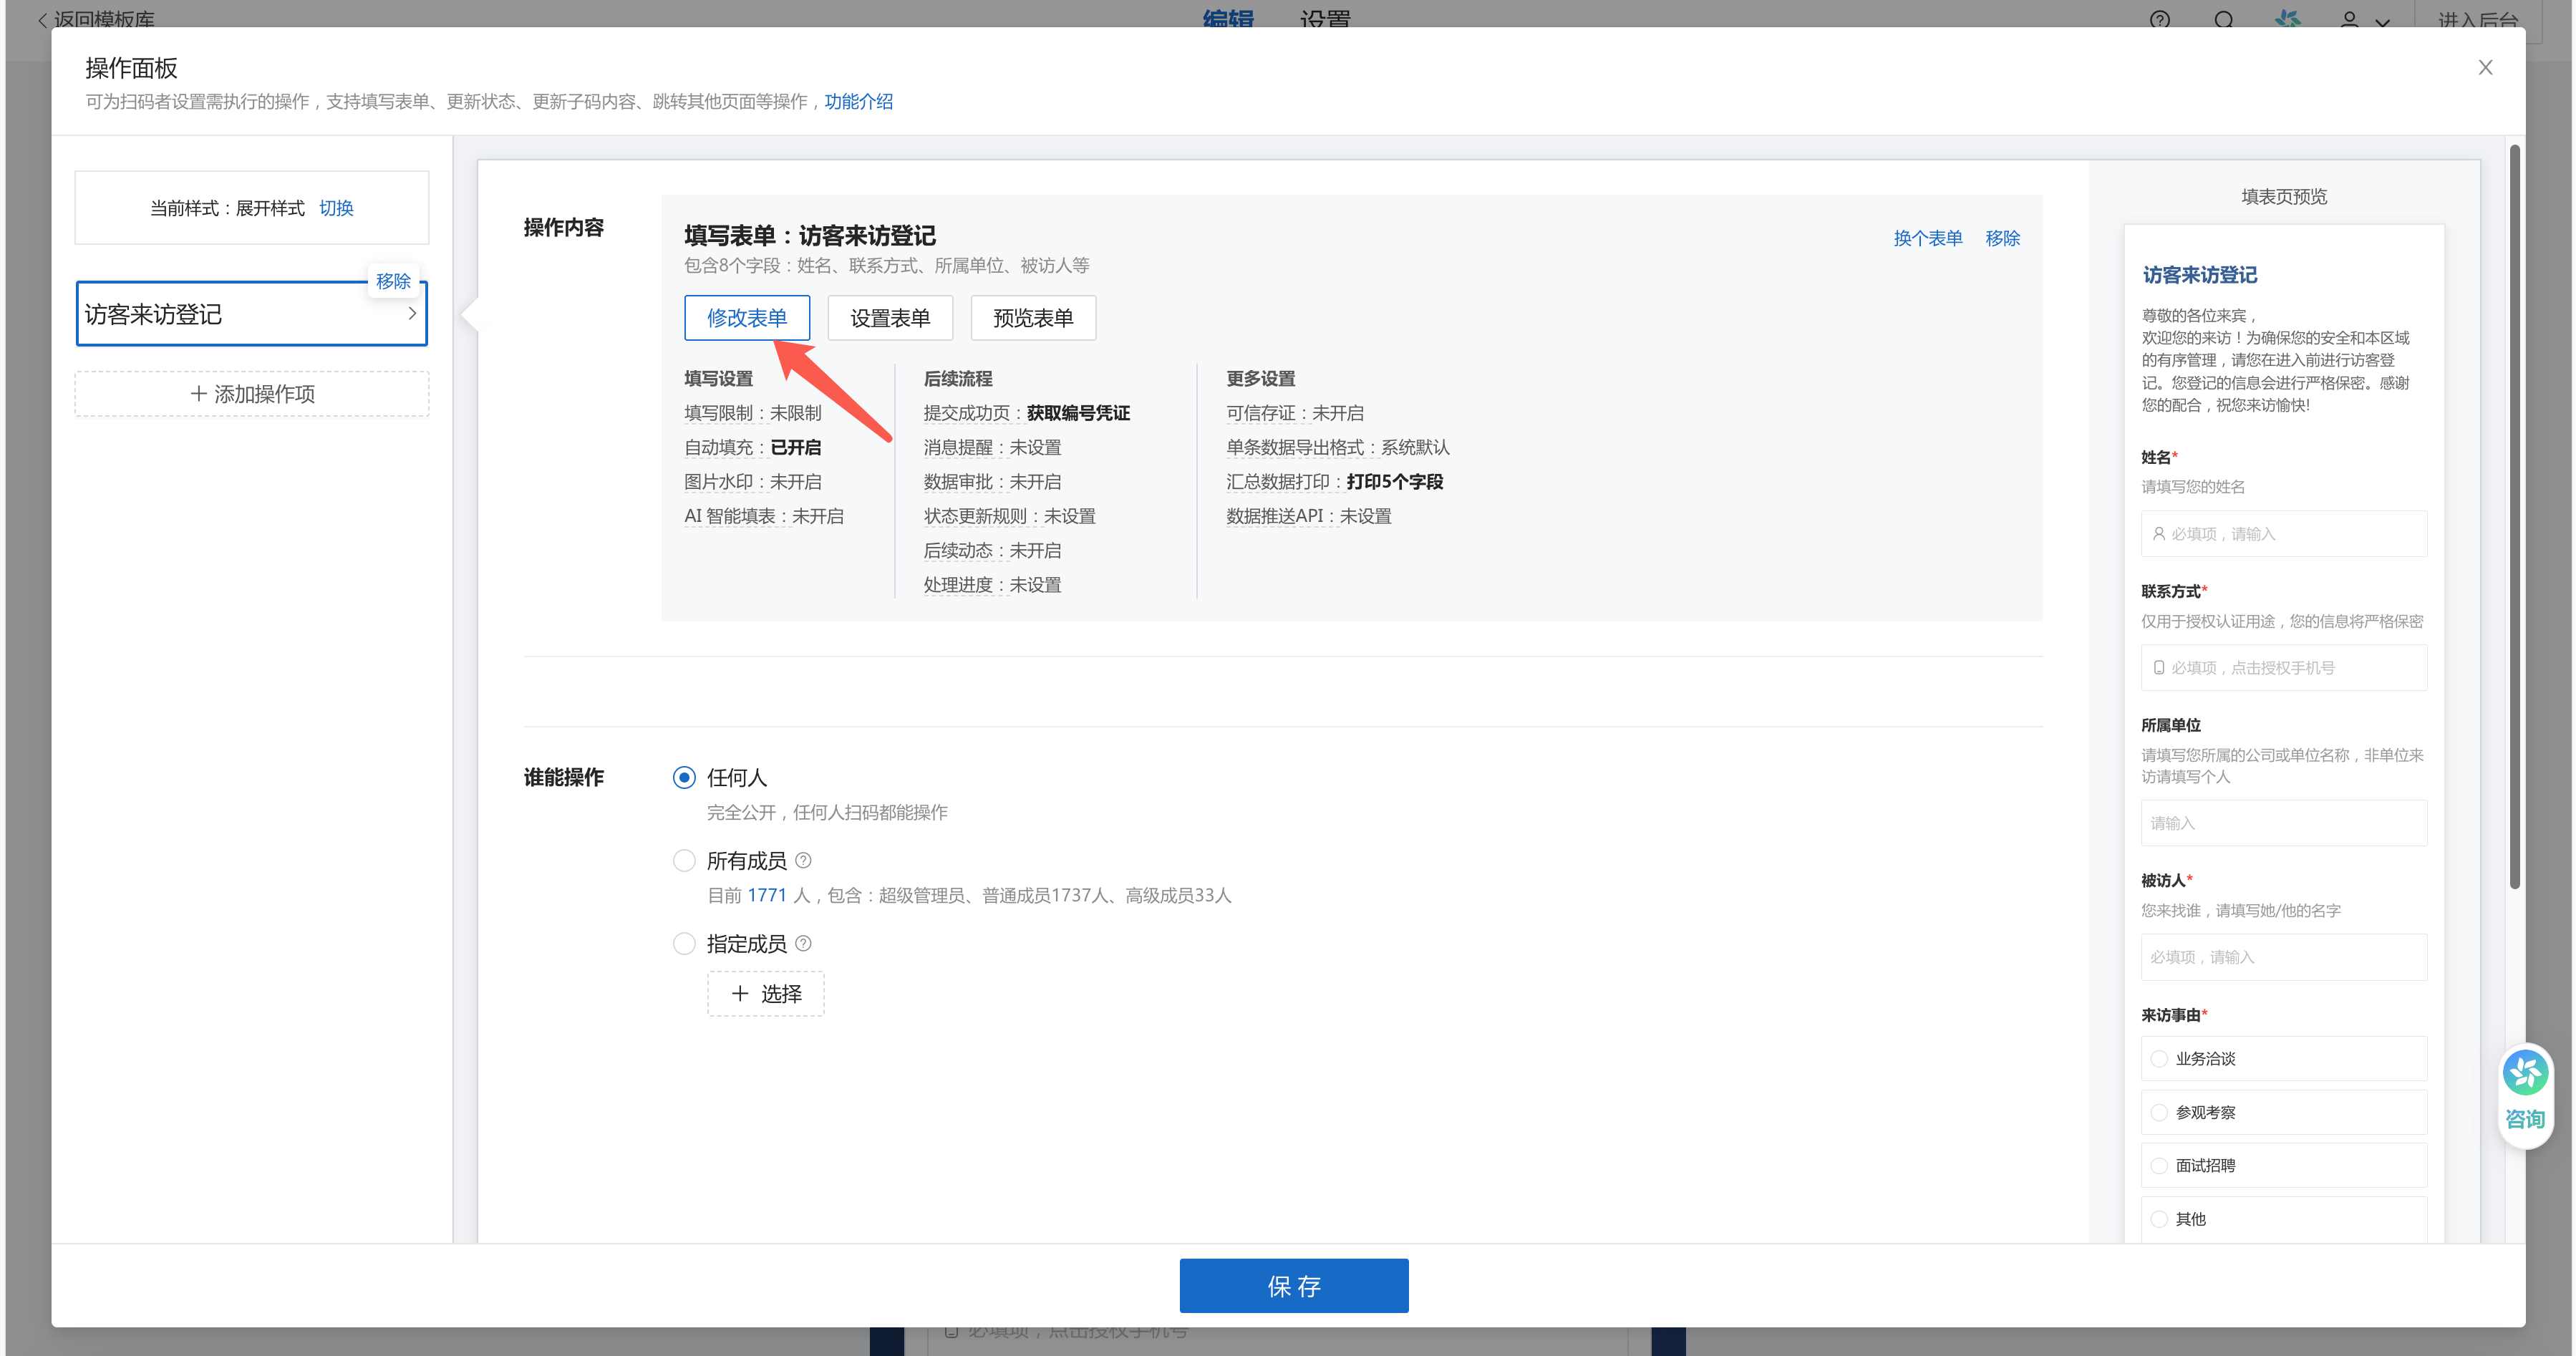Expand the 访客来访登记 item chevron
This screenshot has width=2576, height=1356.
point(412,314)
